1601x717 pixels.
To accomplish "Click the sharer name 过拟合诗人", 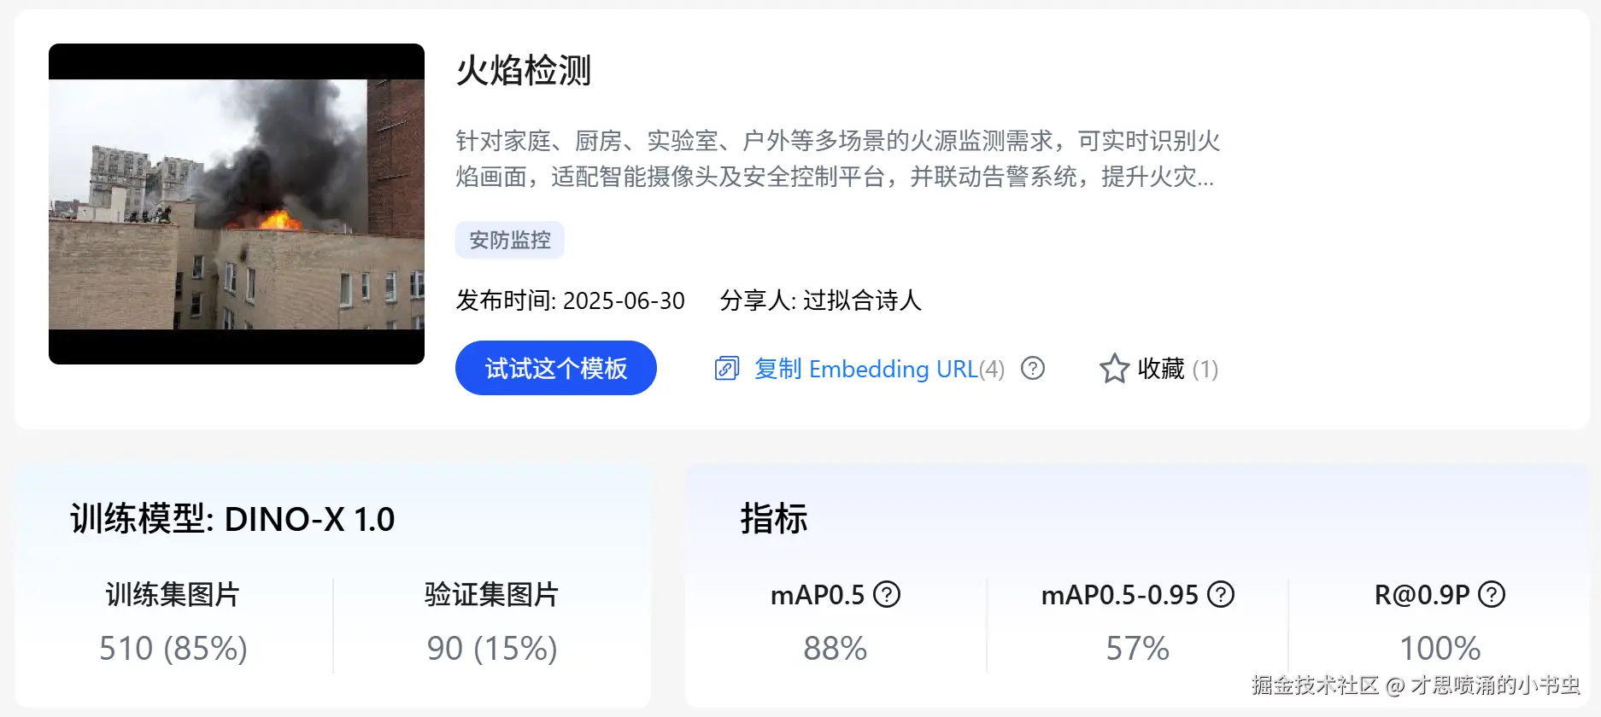I will (x=862, y=300).
